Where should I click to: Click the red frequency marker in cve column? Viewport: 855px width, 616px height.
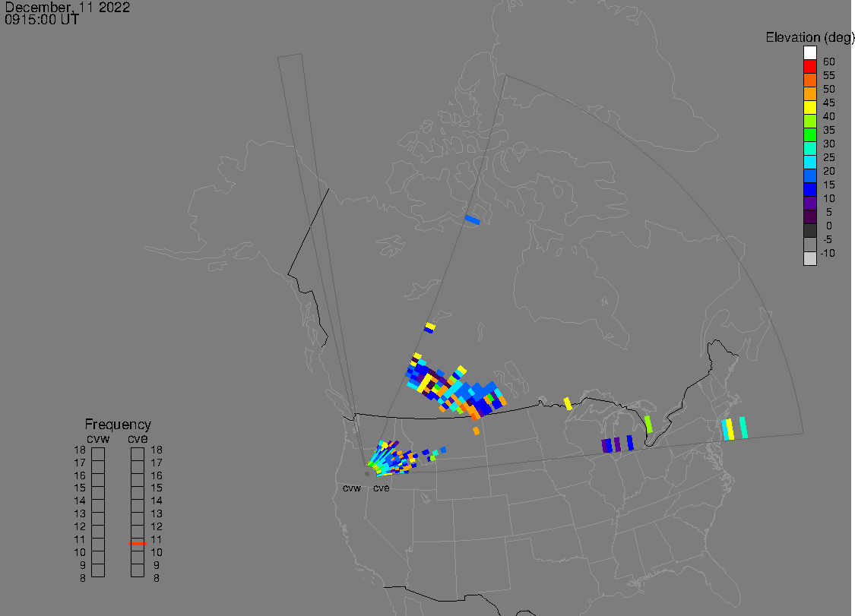pyautogui.click(x=138, y=543)
